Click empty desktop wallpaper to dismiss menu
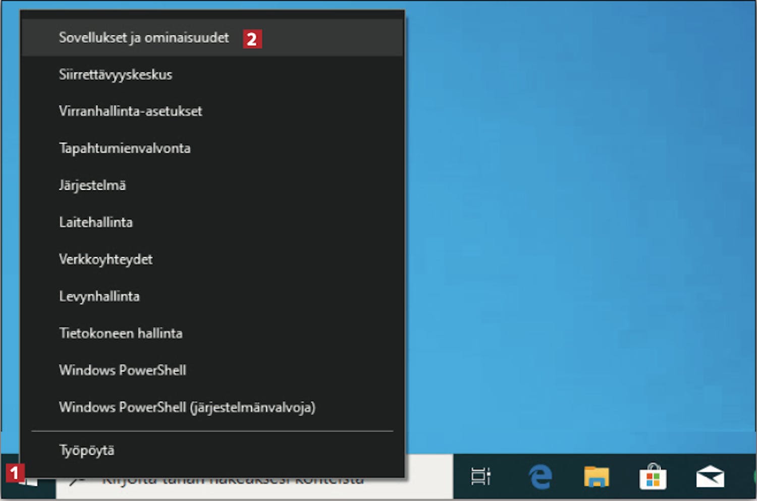The width and height of the screenshot is (757, 501). 580,227
